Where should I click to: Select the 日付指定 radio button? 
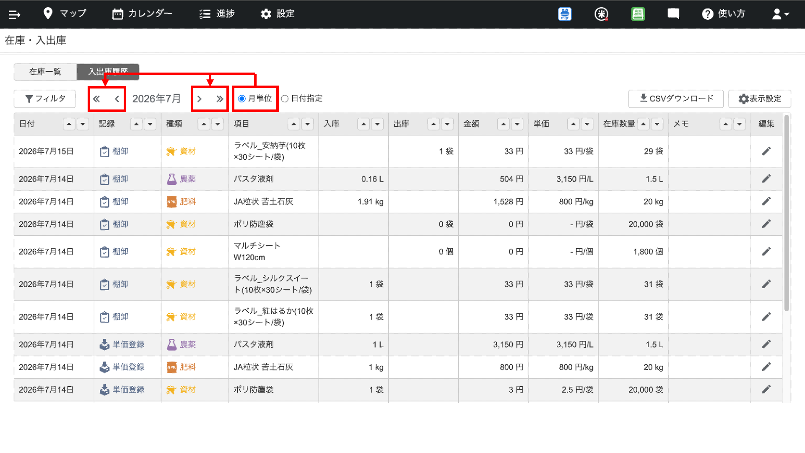285,99
